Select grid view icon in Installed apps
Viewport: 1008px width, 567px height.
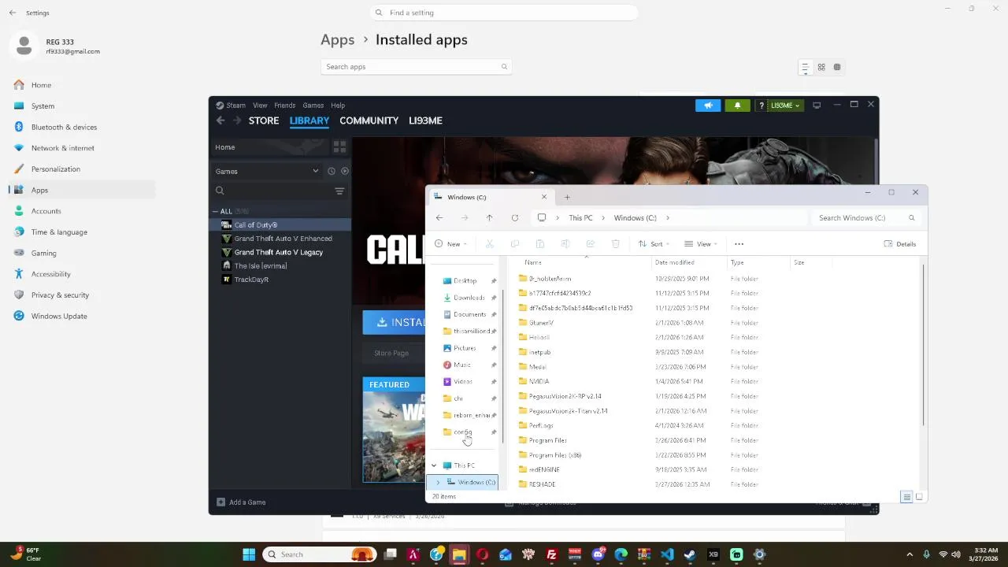821,67
